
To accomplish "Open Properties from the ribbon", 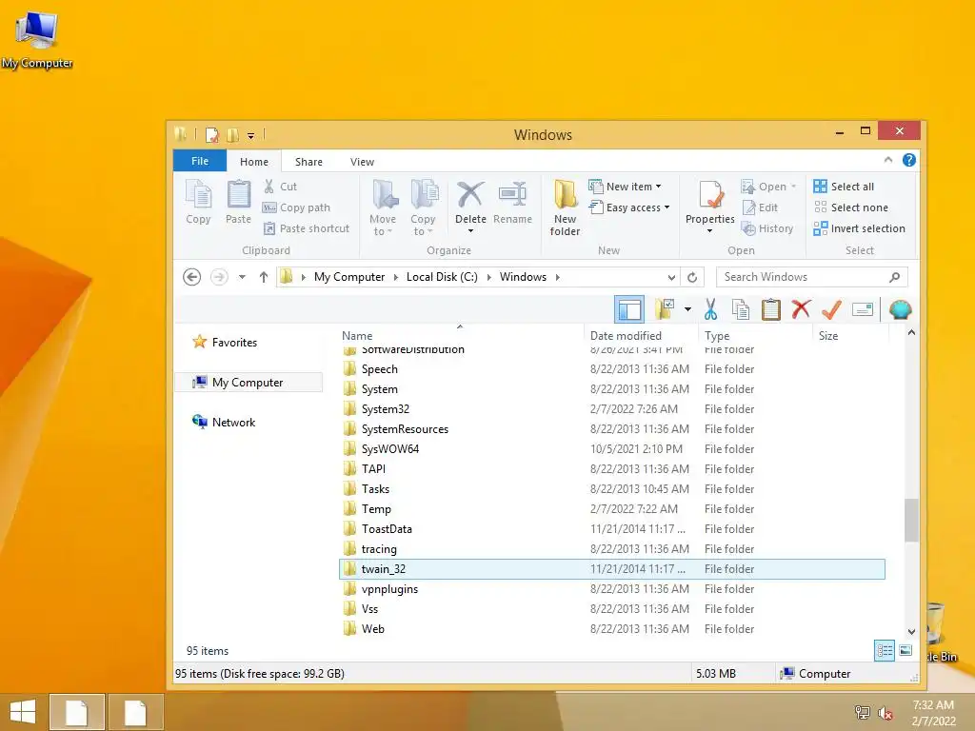I will (x=709, y=202).
